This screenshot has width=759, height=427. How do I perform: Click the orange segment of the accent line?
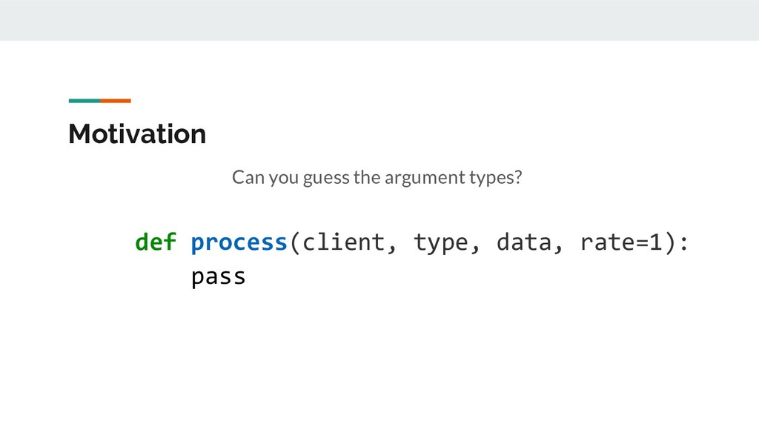[x=116, y=100]
